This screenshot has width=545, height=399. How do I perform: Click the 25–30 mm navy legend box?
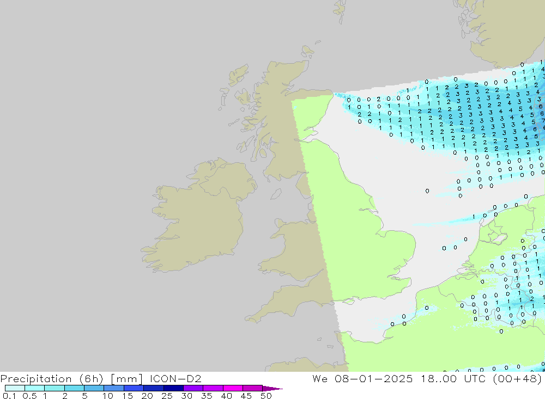173,388
